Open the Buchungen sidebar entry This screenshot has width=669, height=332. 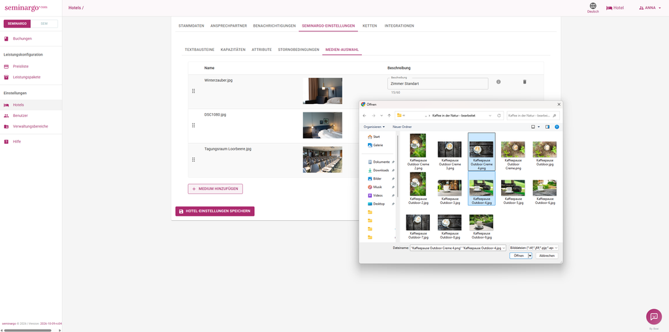click(22, 39)
